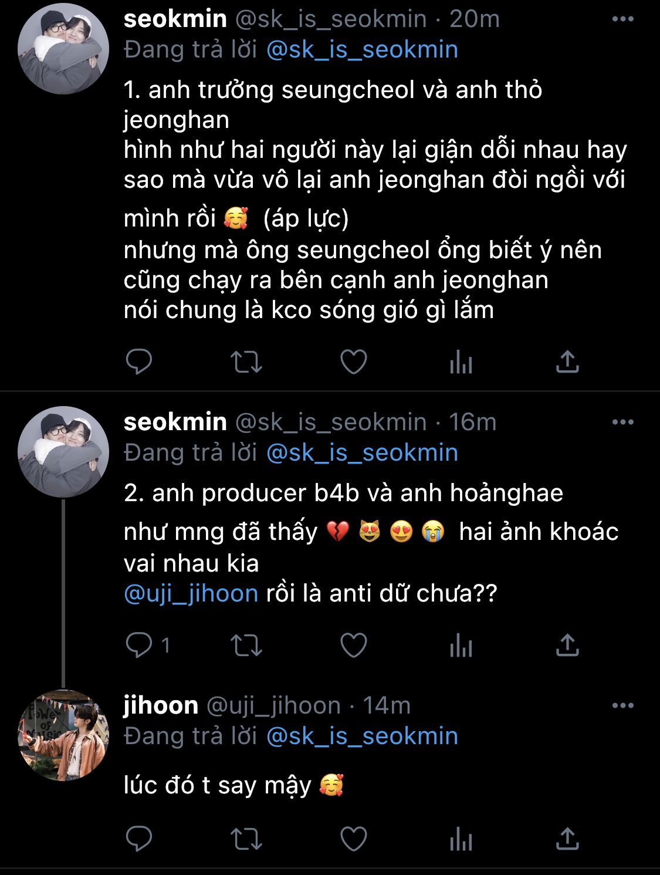Like the tweet about seungcheol and jeonghan
This screenshot has height=875, width=660.
(x=354, y=362)
